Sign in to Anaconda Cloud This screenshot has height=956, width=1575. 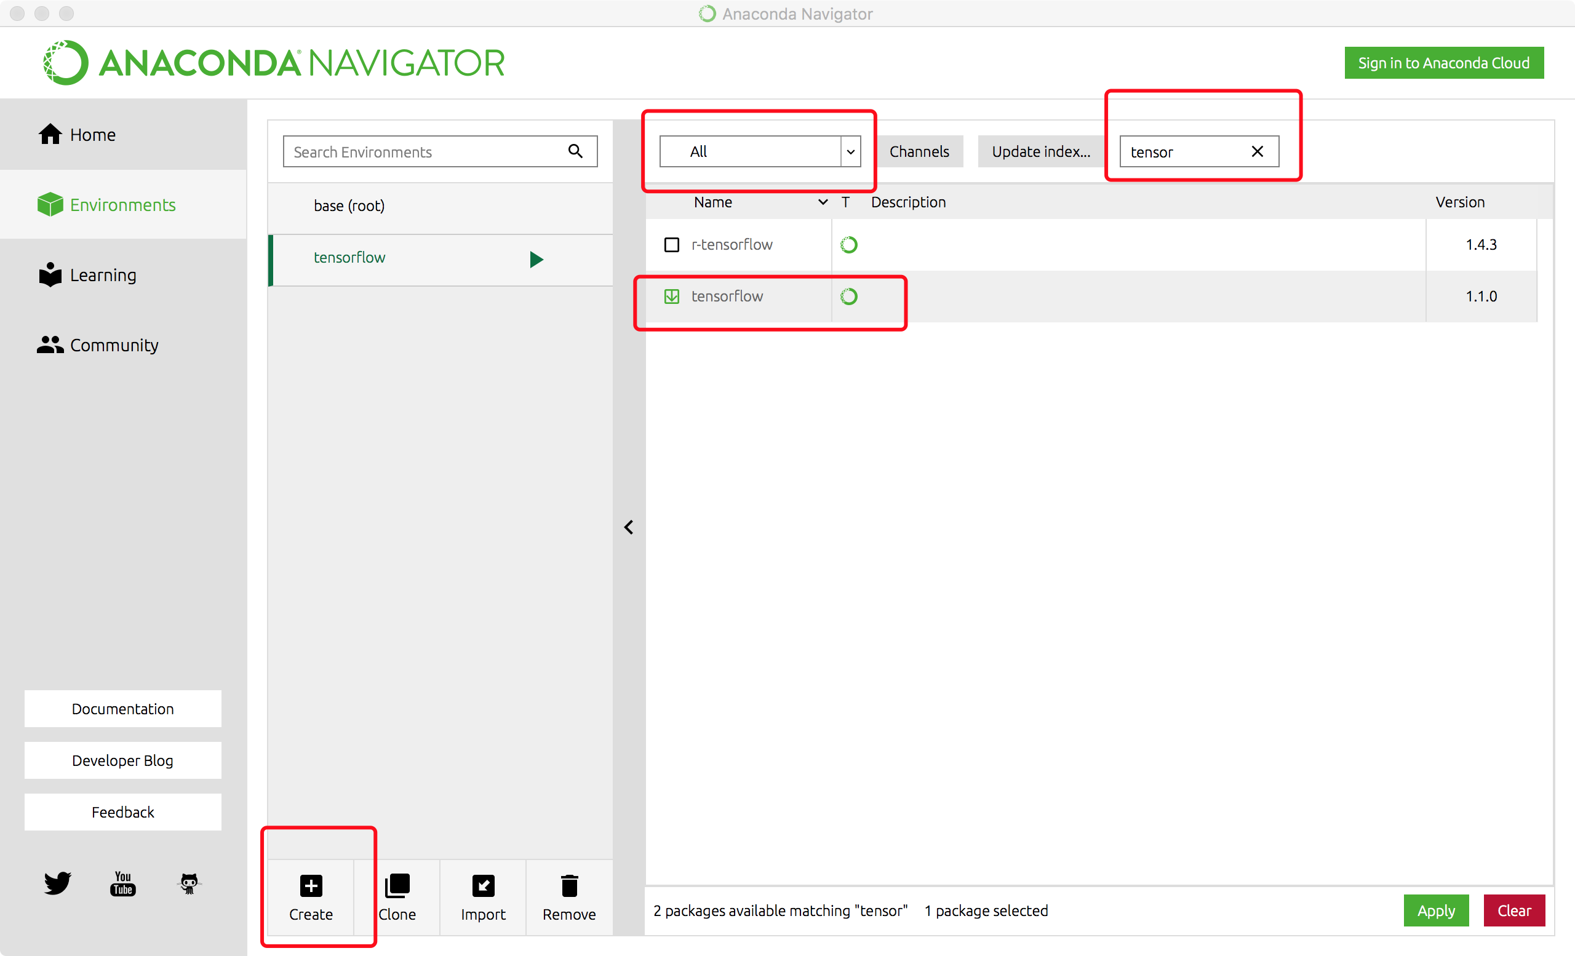(1444, 63)
